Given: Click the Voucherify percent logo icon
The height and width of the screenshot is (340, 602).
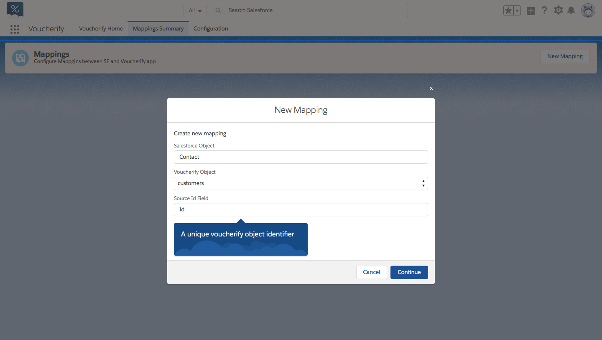Looking at the screenshot, I should [15, 10].
